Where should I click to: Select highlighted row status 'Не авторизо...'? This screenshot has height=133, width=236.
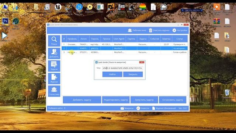(x=180, y=48)
